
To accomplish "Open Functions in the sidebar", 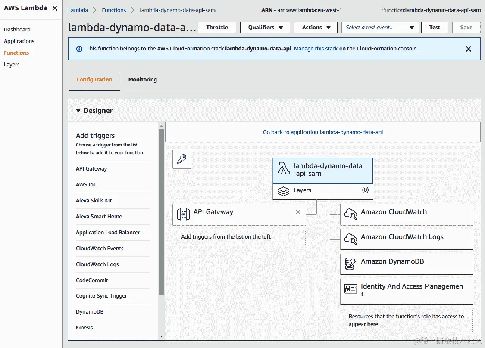I will pos(16,53).
